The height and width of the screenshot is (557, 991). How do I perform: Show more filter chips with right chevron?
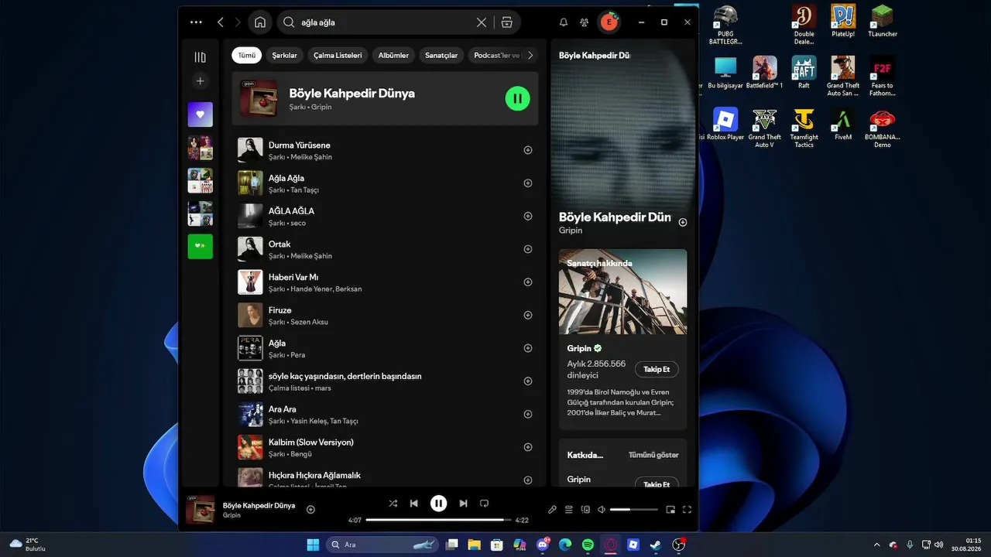pos(530,55)
